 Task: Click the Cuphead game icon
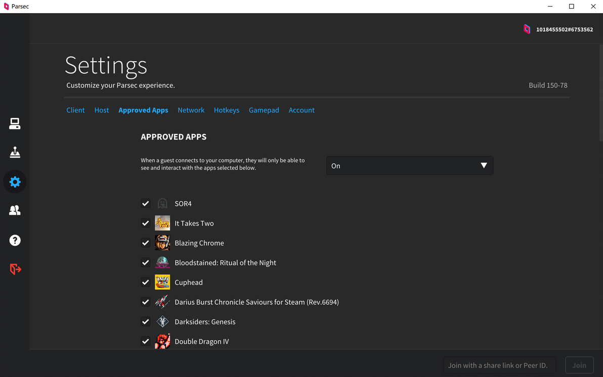162,282
